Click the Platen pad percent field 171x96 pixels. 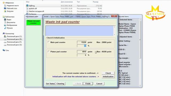(x=82, y=55)
